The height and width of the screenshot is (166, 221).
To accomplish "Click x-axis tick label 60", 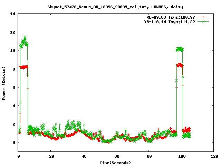I will pyautogui.click(x=117, y=156).
